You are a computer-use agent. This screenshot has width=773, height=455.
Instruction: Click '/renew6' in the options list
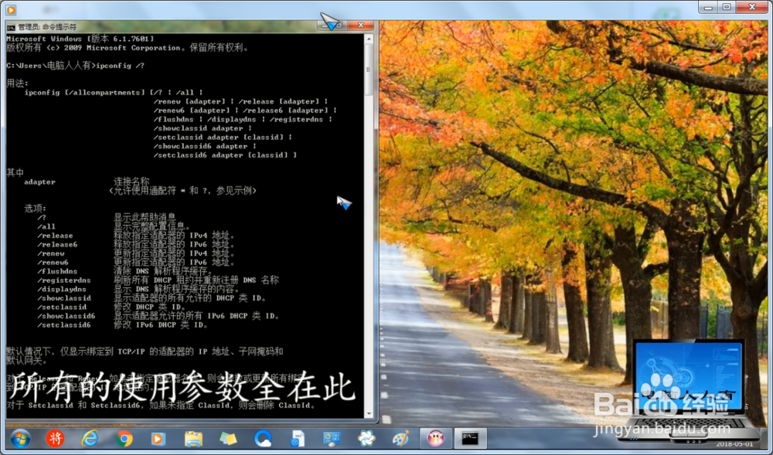point(53,263)
